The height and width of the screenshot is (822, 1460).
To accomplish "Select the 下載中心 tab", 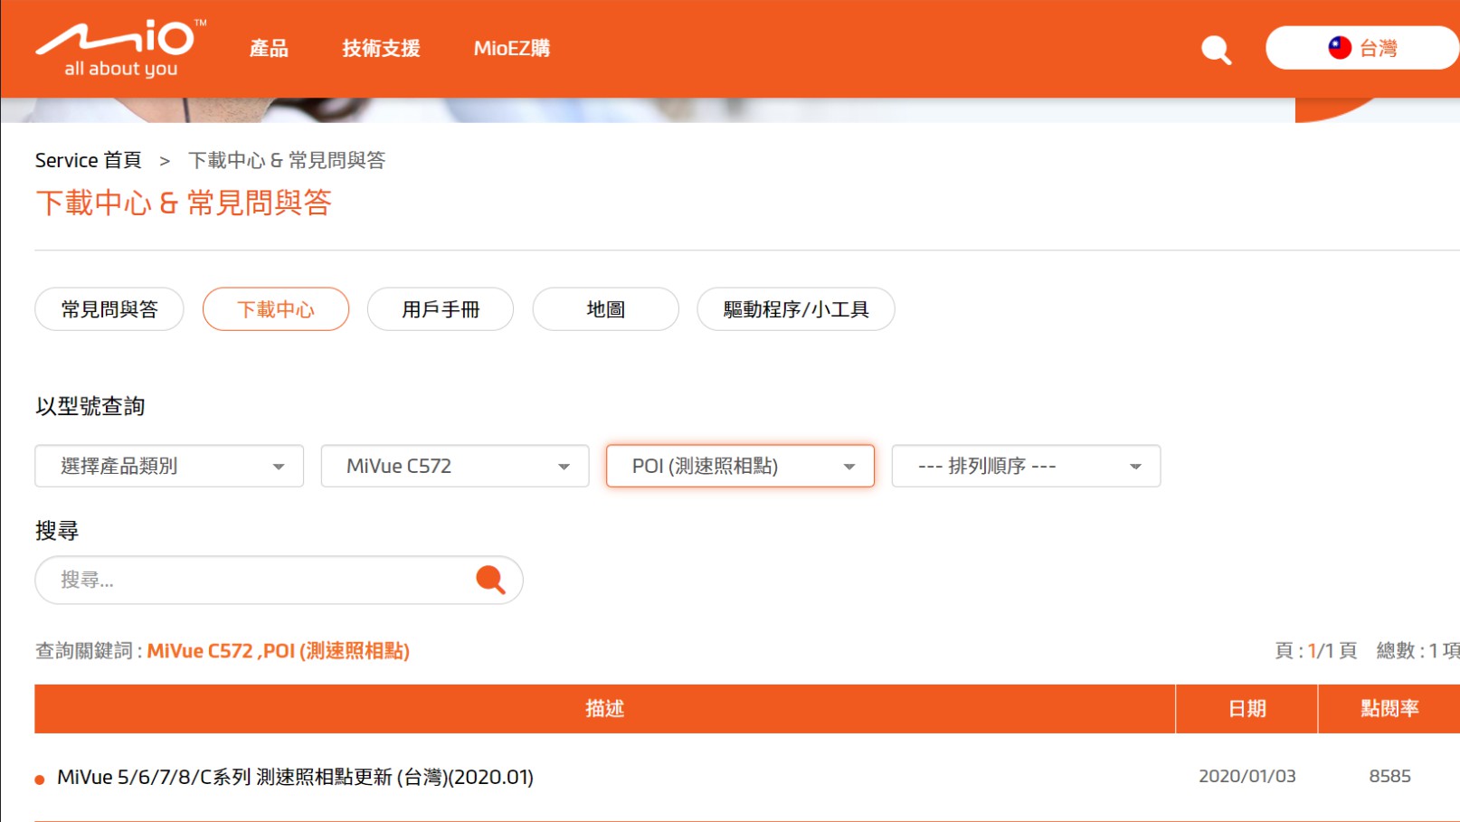I will [x=276, y=309].
